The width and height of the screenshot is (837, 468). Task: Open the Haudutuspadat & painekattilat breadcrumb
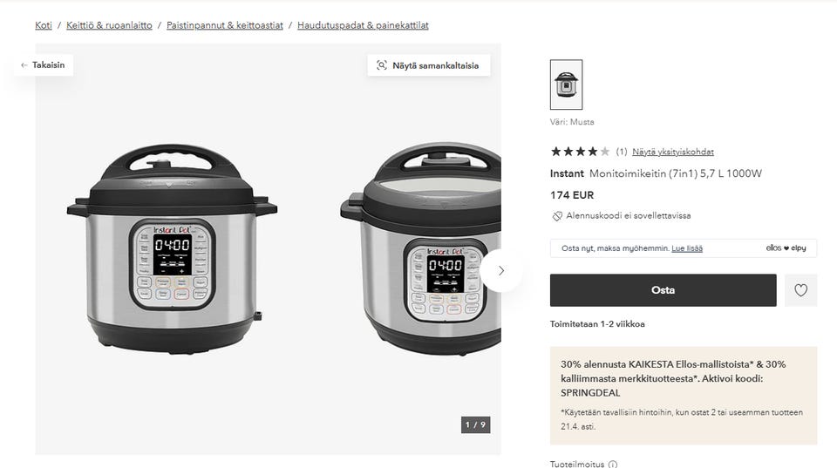(363, 25)
